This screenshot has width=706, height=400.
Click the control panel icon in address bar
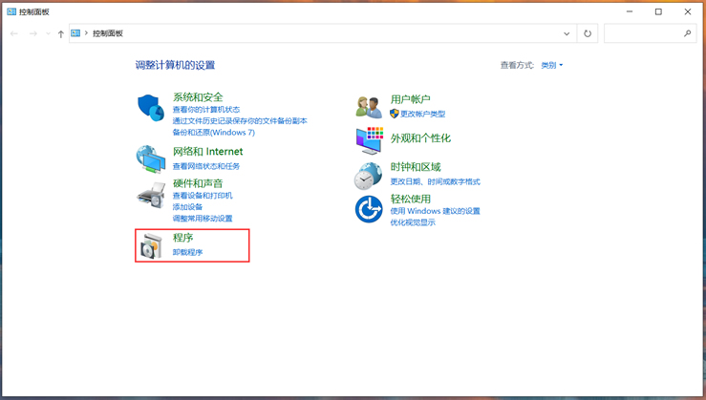click(75, 32)
